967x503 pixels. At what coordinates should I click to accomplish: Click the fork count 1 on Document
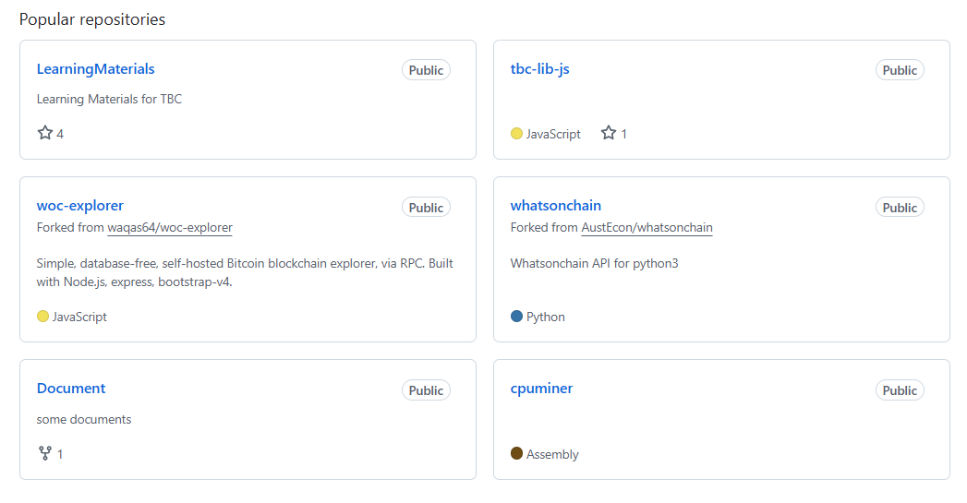[60, 454]
